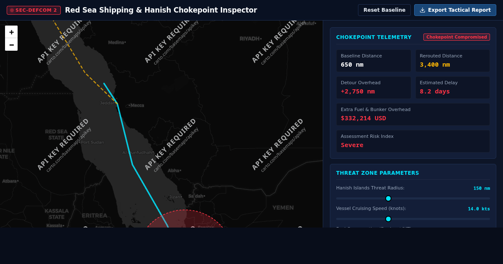The image size is (503, 264).
Task: Click the Atbara city label
Action: coord(10,181)
